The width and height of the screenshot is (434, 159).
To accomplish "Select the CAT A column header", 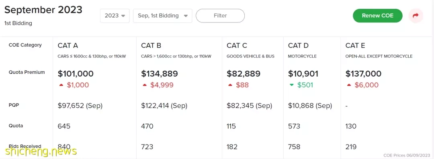I will (x=68, y=45).
